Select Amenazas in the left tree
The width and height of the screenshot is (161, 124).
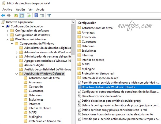[x=35, y=82]
